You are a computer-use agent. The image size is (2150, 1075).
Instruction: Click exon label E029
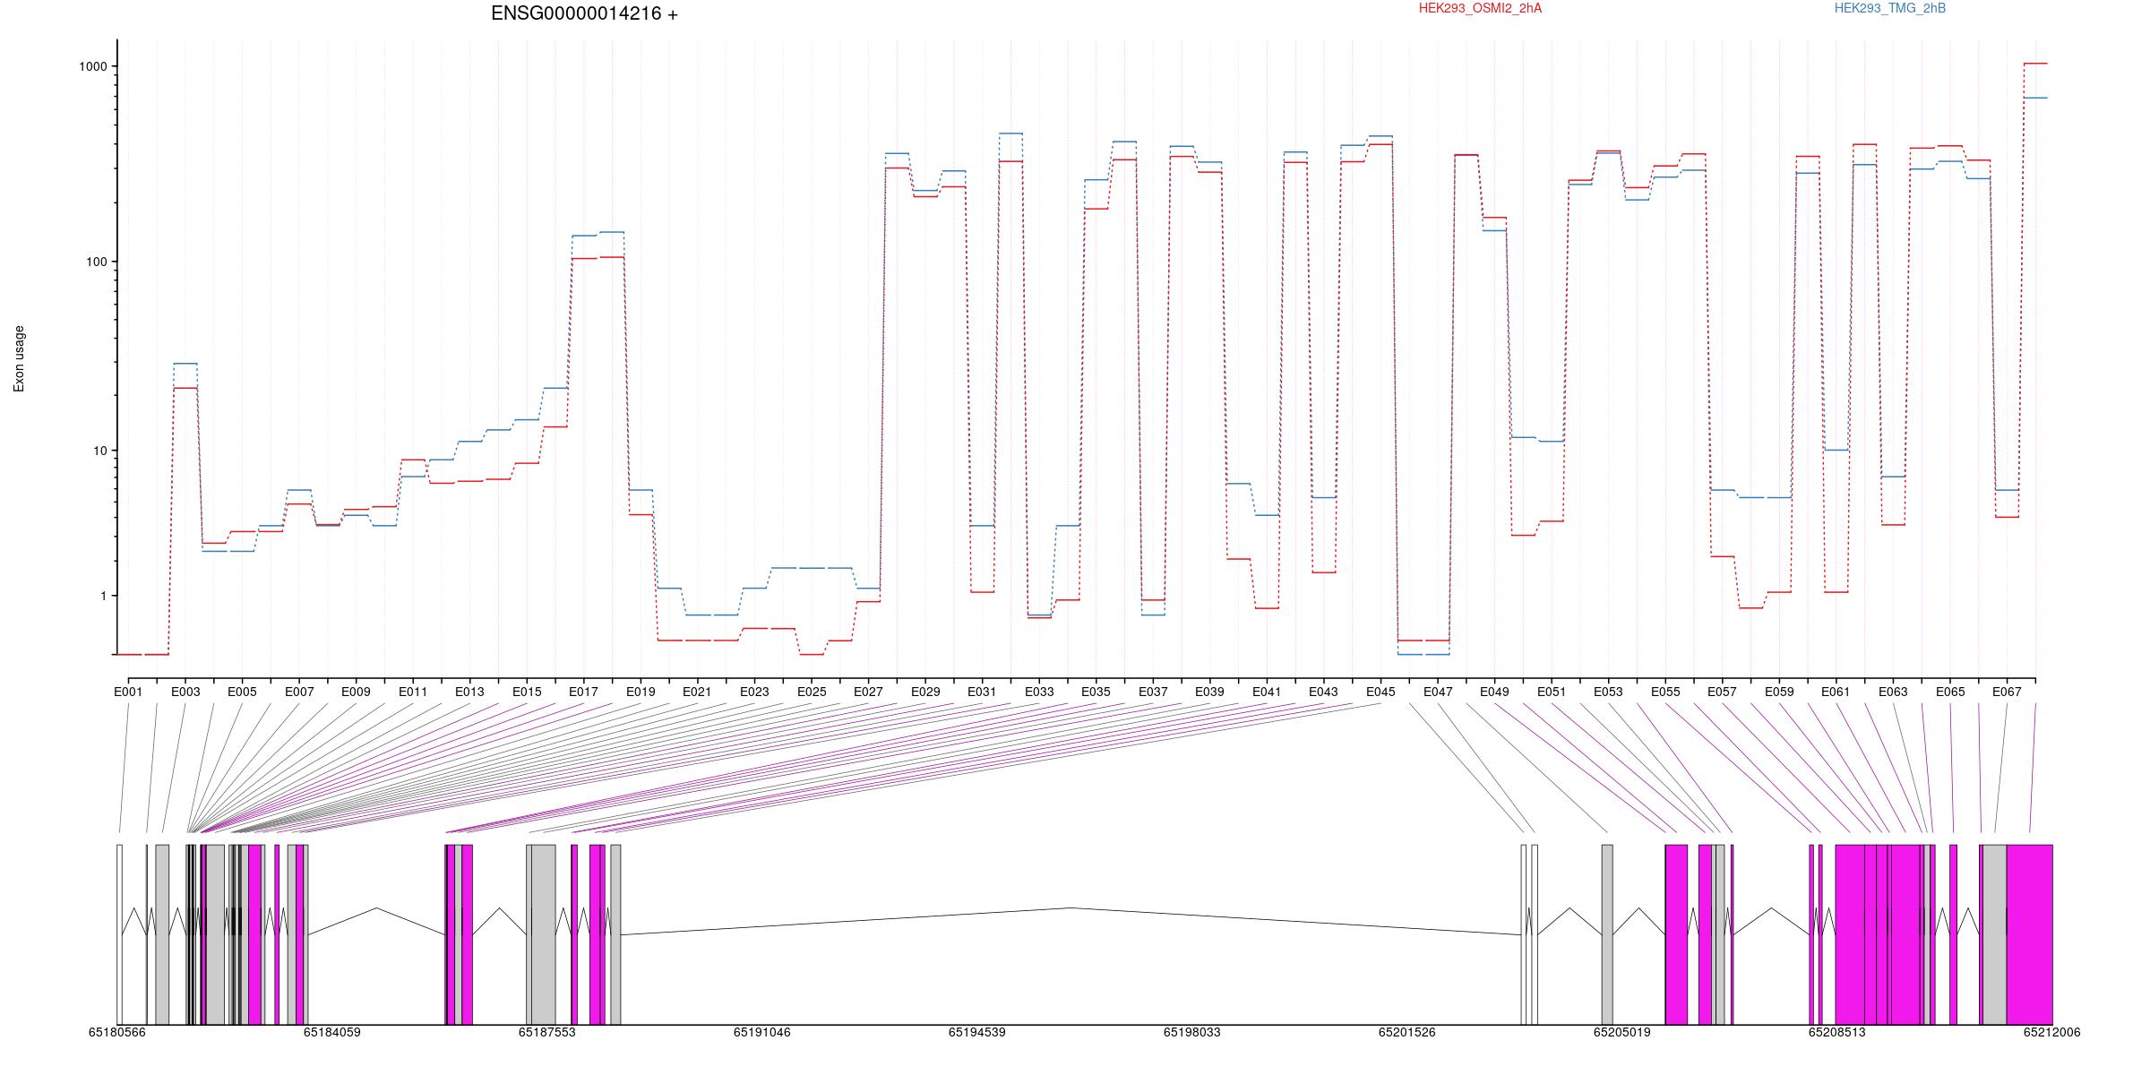(x=925, y=692)
